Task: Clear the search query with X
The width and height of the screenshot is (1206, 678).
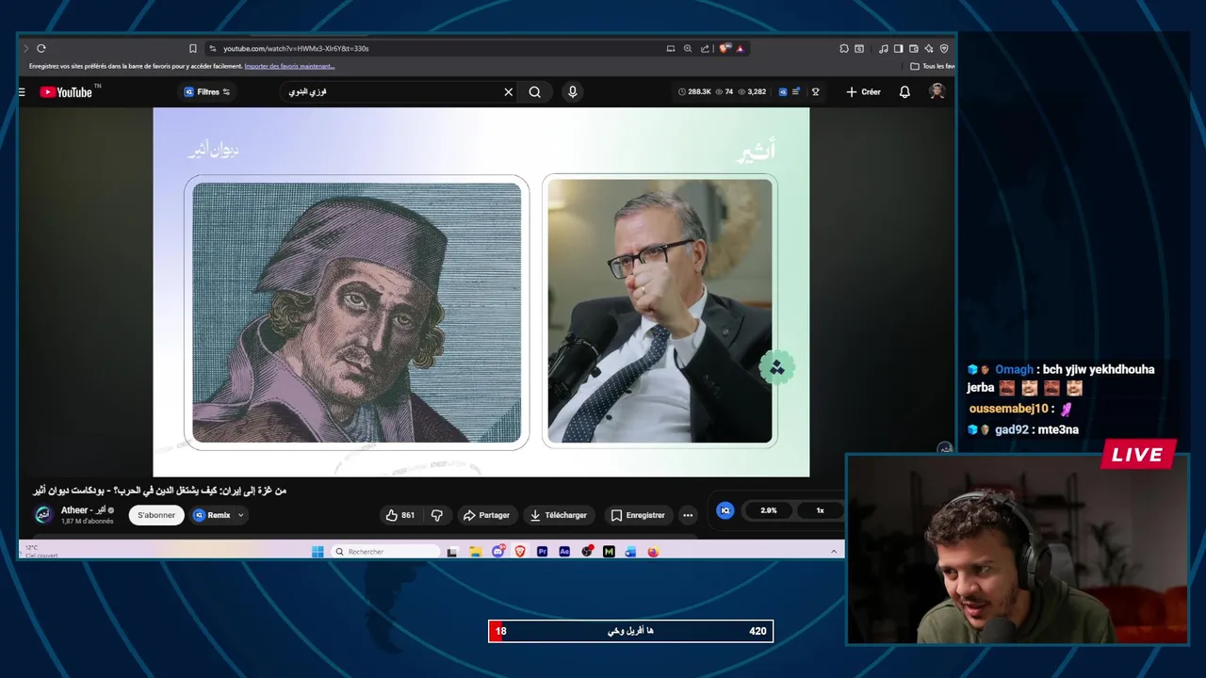Action: click(x=509, y=92)
